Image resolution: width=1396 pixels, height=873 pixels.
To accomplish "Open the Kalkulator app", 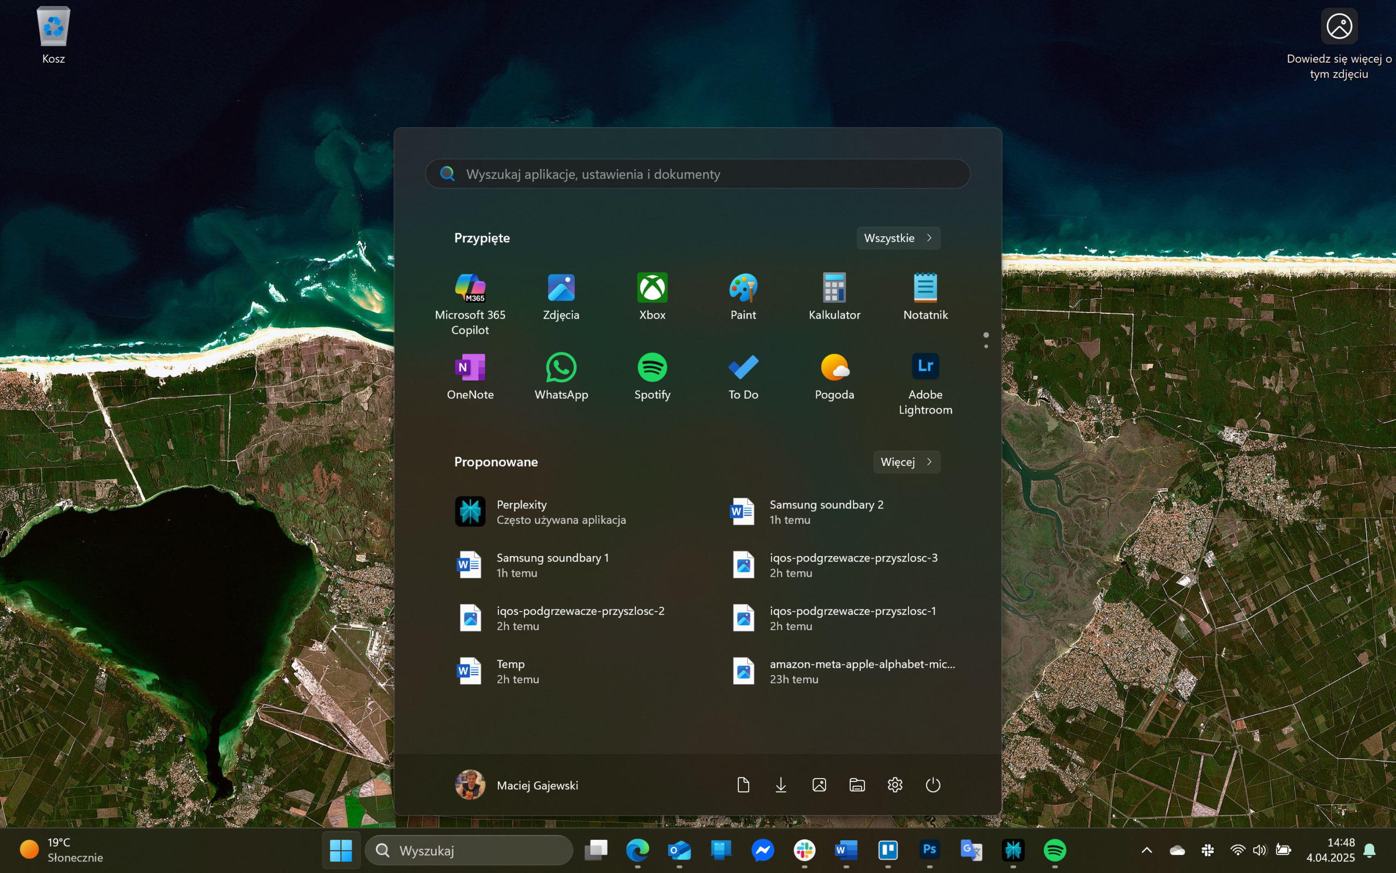I will [x=834, y=296].
